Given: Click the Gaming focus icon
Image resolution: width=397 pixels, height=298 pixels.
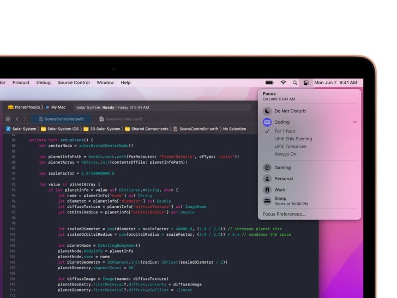Looking at the screenshot, I should (x=267, y=168).
